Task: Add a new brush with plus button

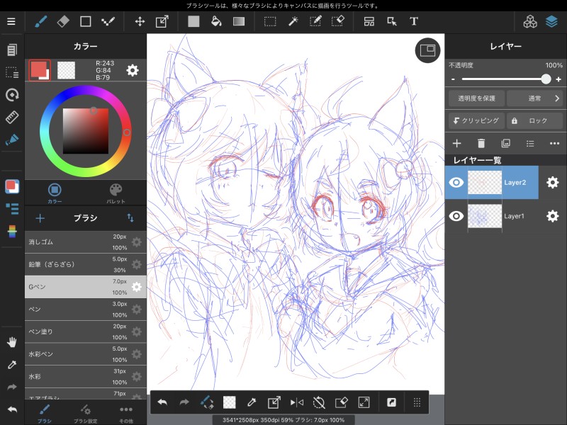Action: point(40,218)
